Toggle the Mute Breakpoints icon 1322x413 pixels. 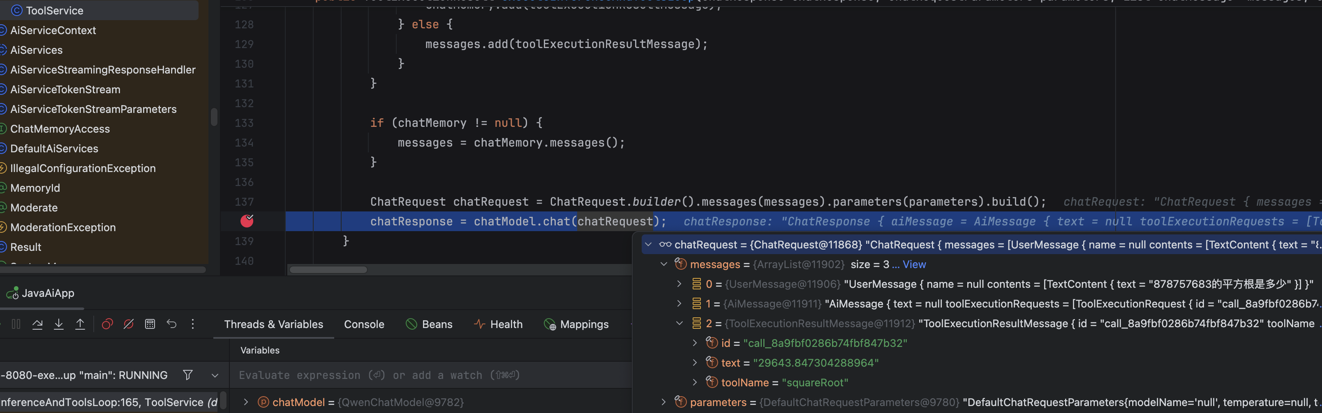tap(129, 324)
